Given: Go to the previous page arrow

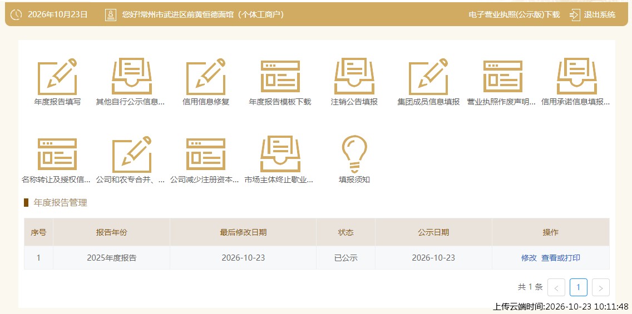Looking at the screenshot, I should tap(557, 287).
